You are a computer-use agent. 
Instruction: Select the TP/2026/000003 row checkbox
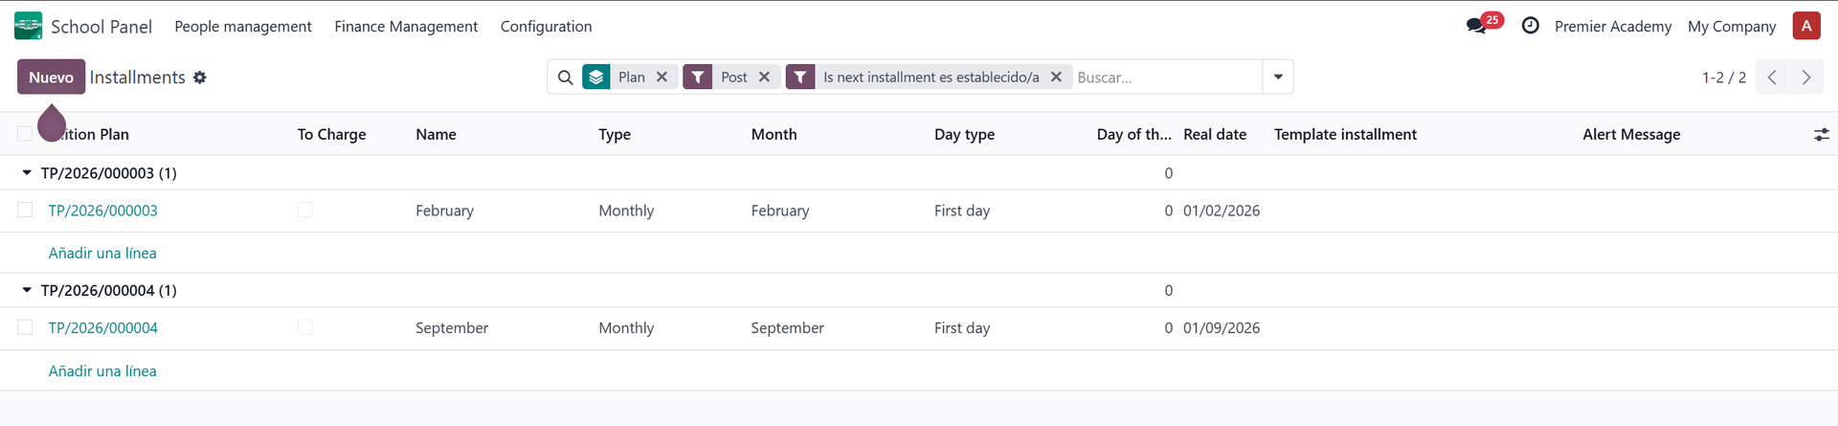pyautogui.click(x=25, y=211)
